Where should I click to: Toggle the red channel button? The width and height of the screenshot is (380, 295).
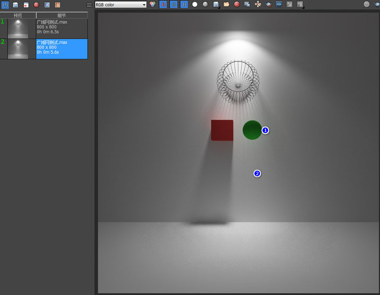click(163, 4)
